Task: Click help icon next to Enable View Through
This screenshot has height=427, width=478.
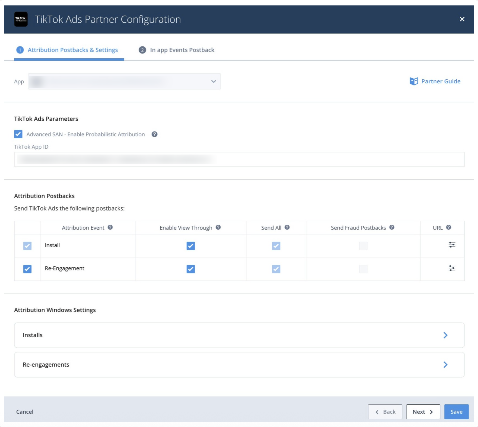Action: [218, 227]
